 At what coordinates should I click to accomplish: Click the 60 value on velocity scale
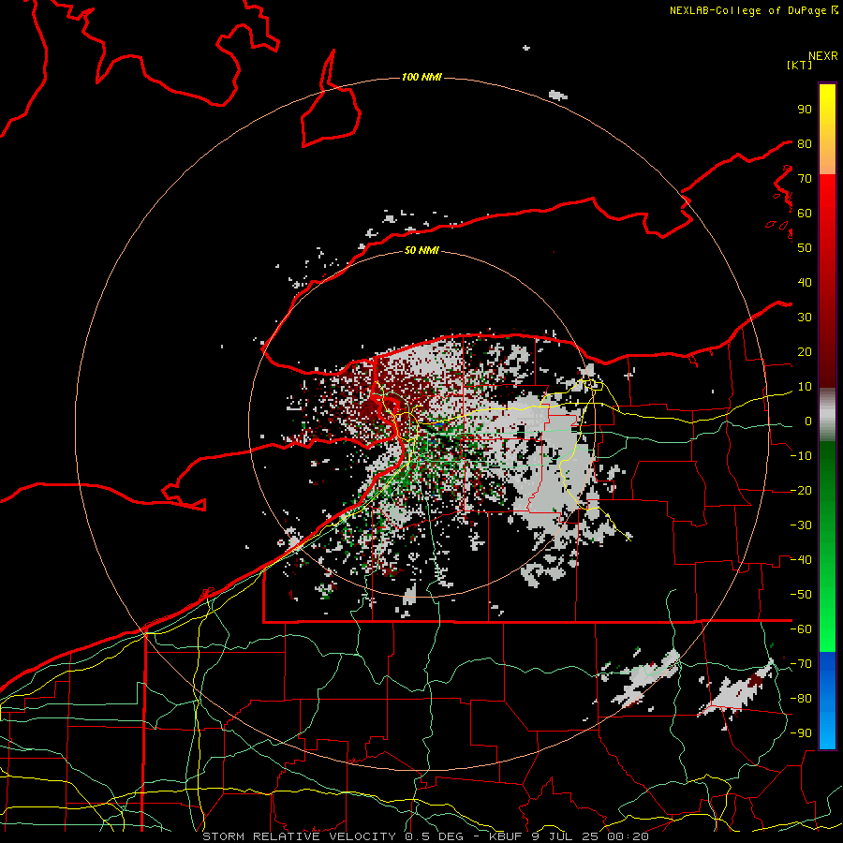tap(805, 214)
